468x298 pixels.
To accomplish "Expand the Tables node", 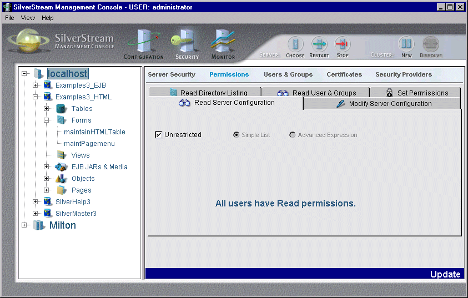I will pos(46,108).
